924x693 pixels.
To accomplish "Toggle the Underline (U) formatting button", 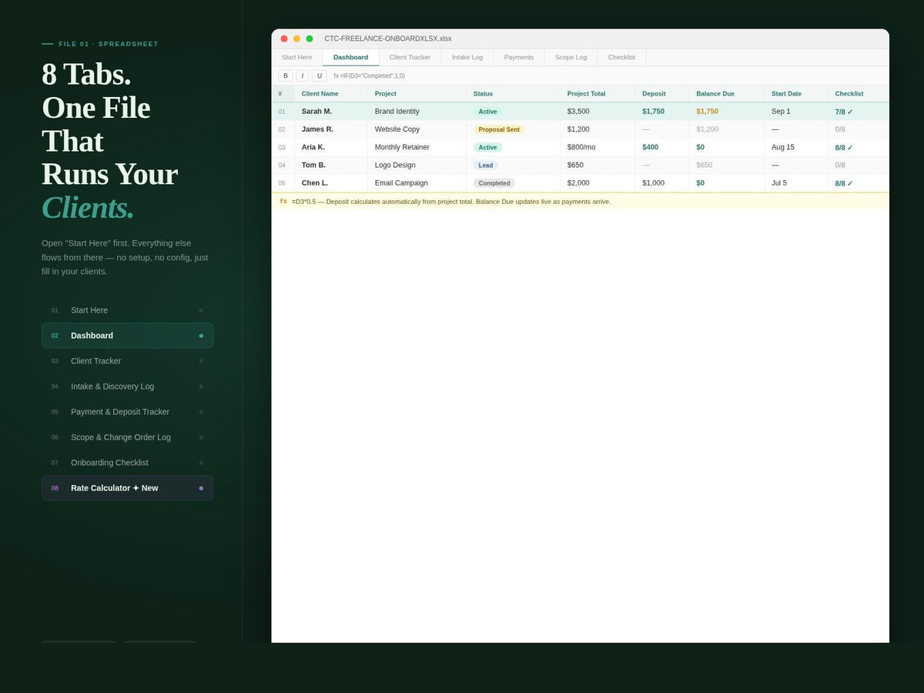I will [x=320, y=75].
